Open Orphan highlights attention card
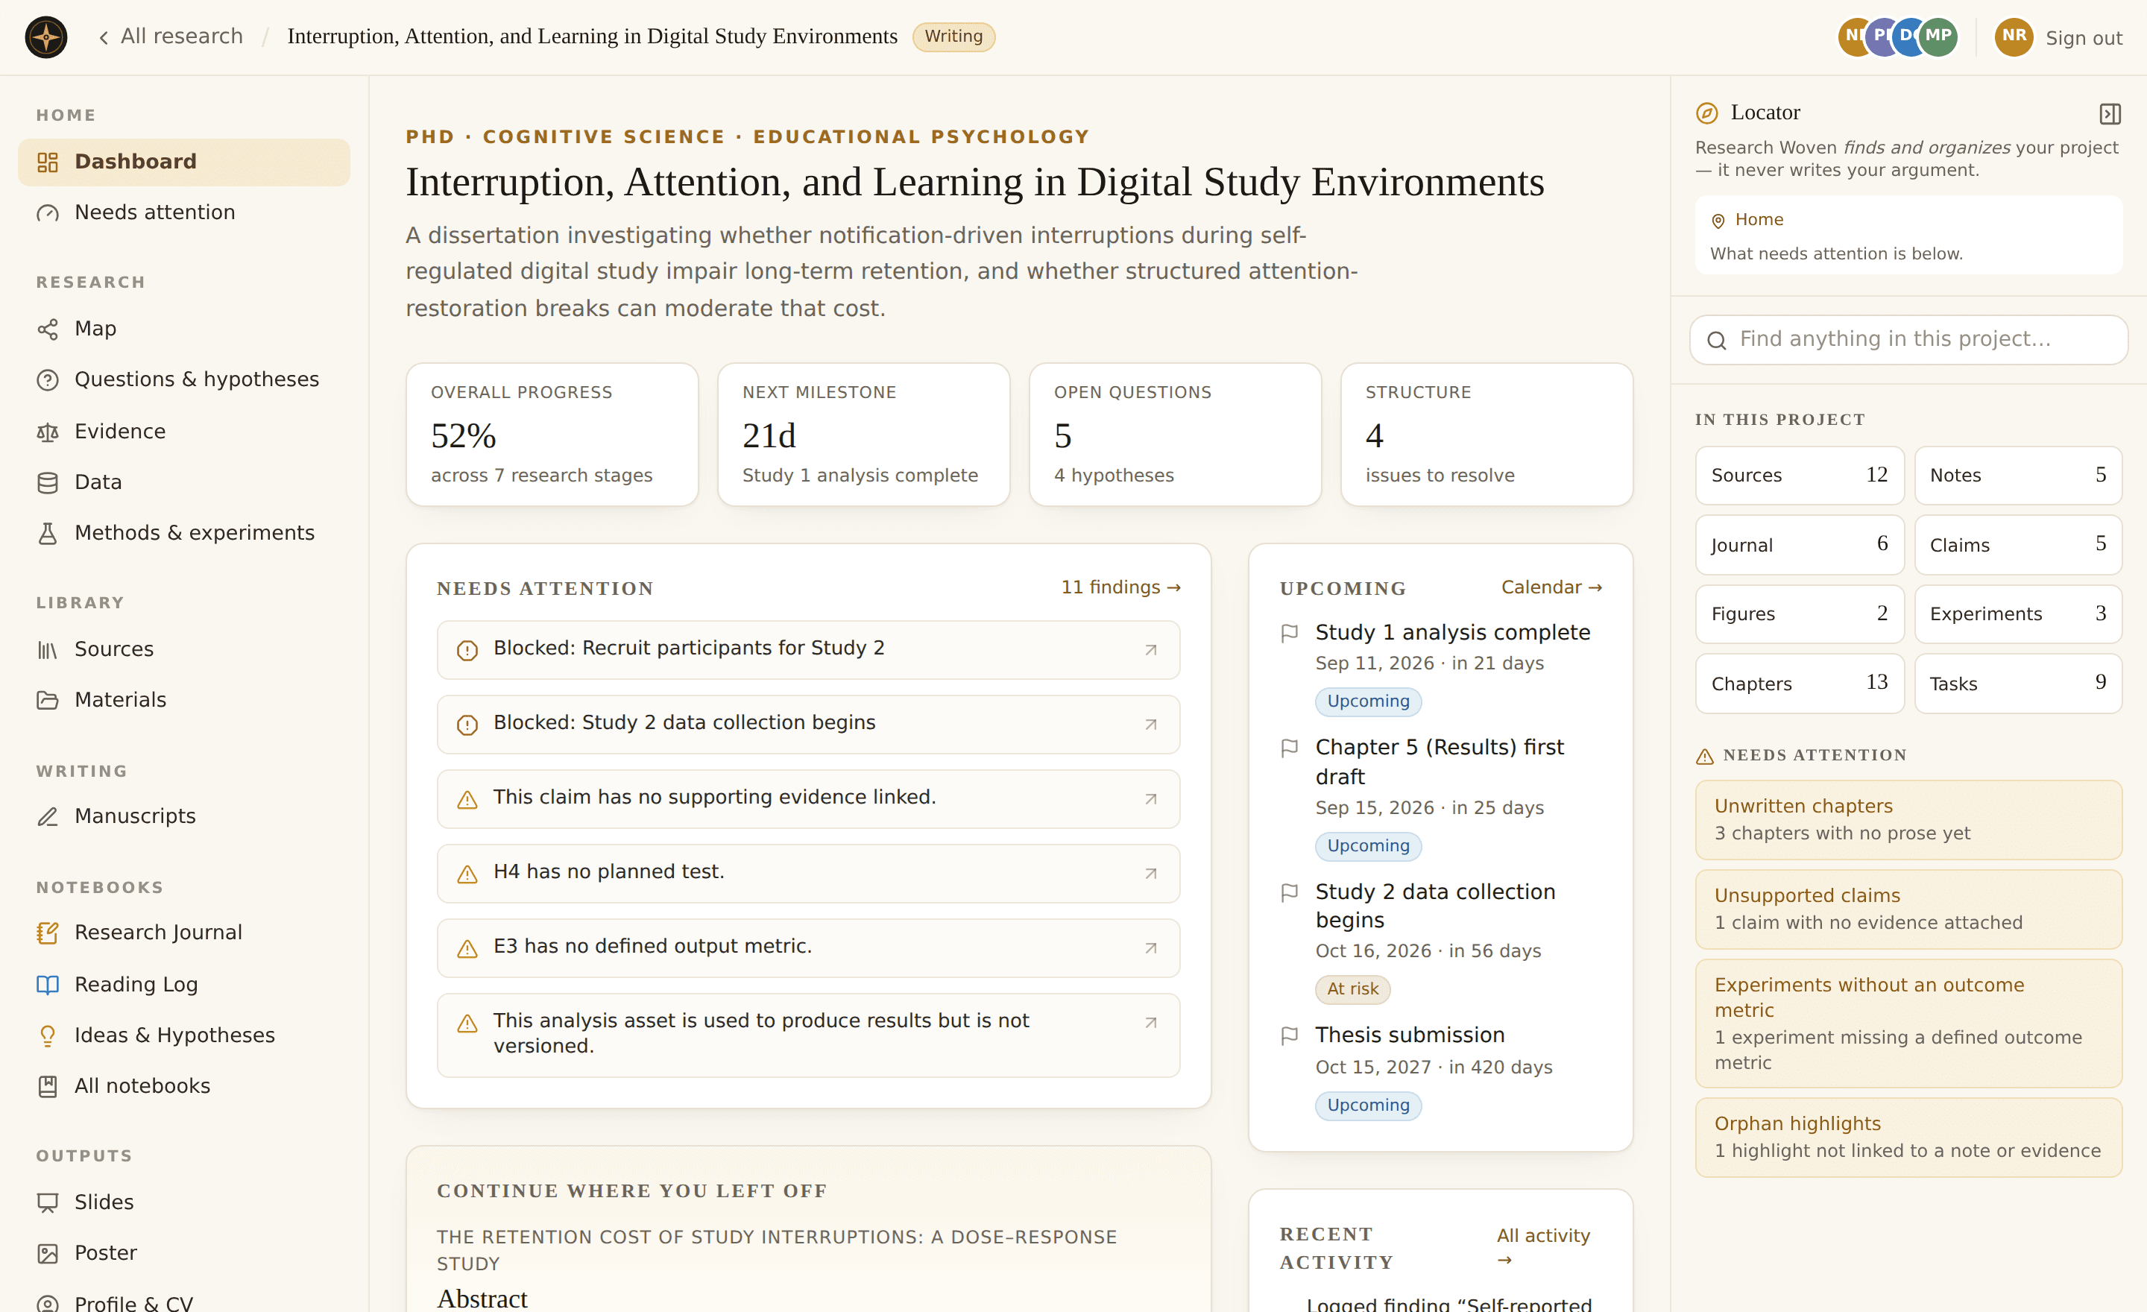The width and height of the screenshot is (2147, 1312). coord(1908,1137)
